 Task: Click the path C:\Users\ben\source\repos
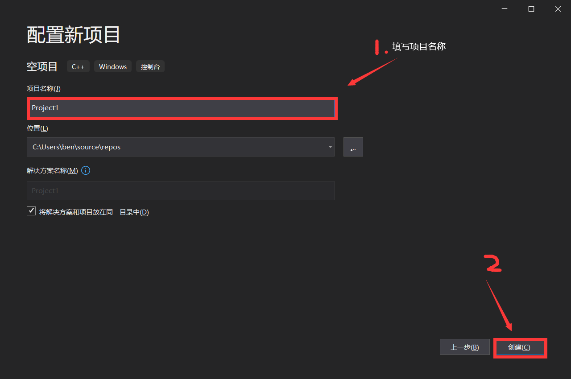point(76,147)
